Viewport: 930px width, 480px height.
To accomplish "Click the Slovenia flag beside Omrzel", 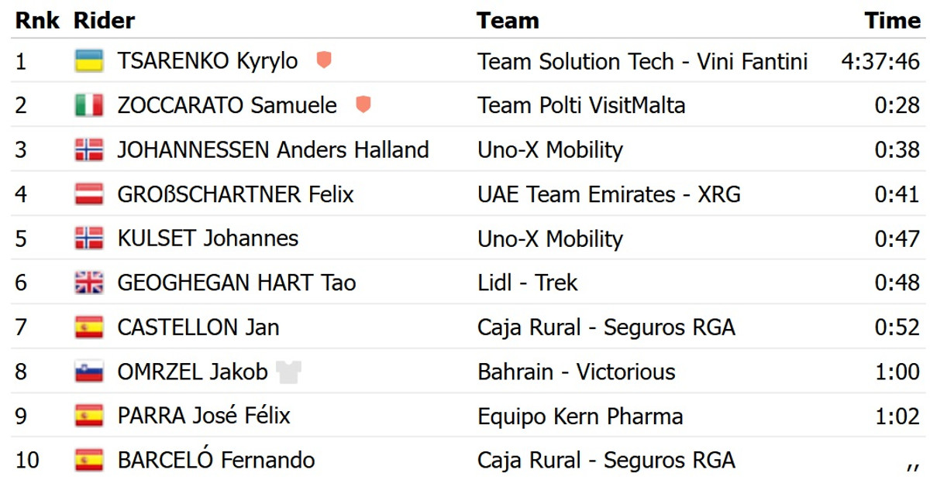I will 89,372.
